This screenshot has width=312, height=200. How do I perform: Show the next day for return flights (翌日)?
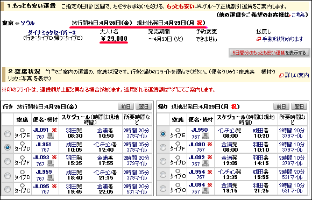point(299,106)
